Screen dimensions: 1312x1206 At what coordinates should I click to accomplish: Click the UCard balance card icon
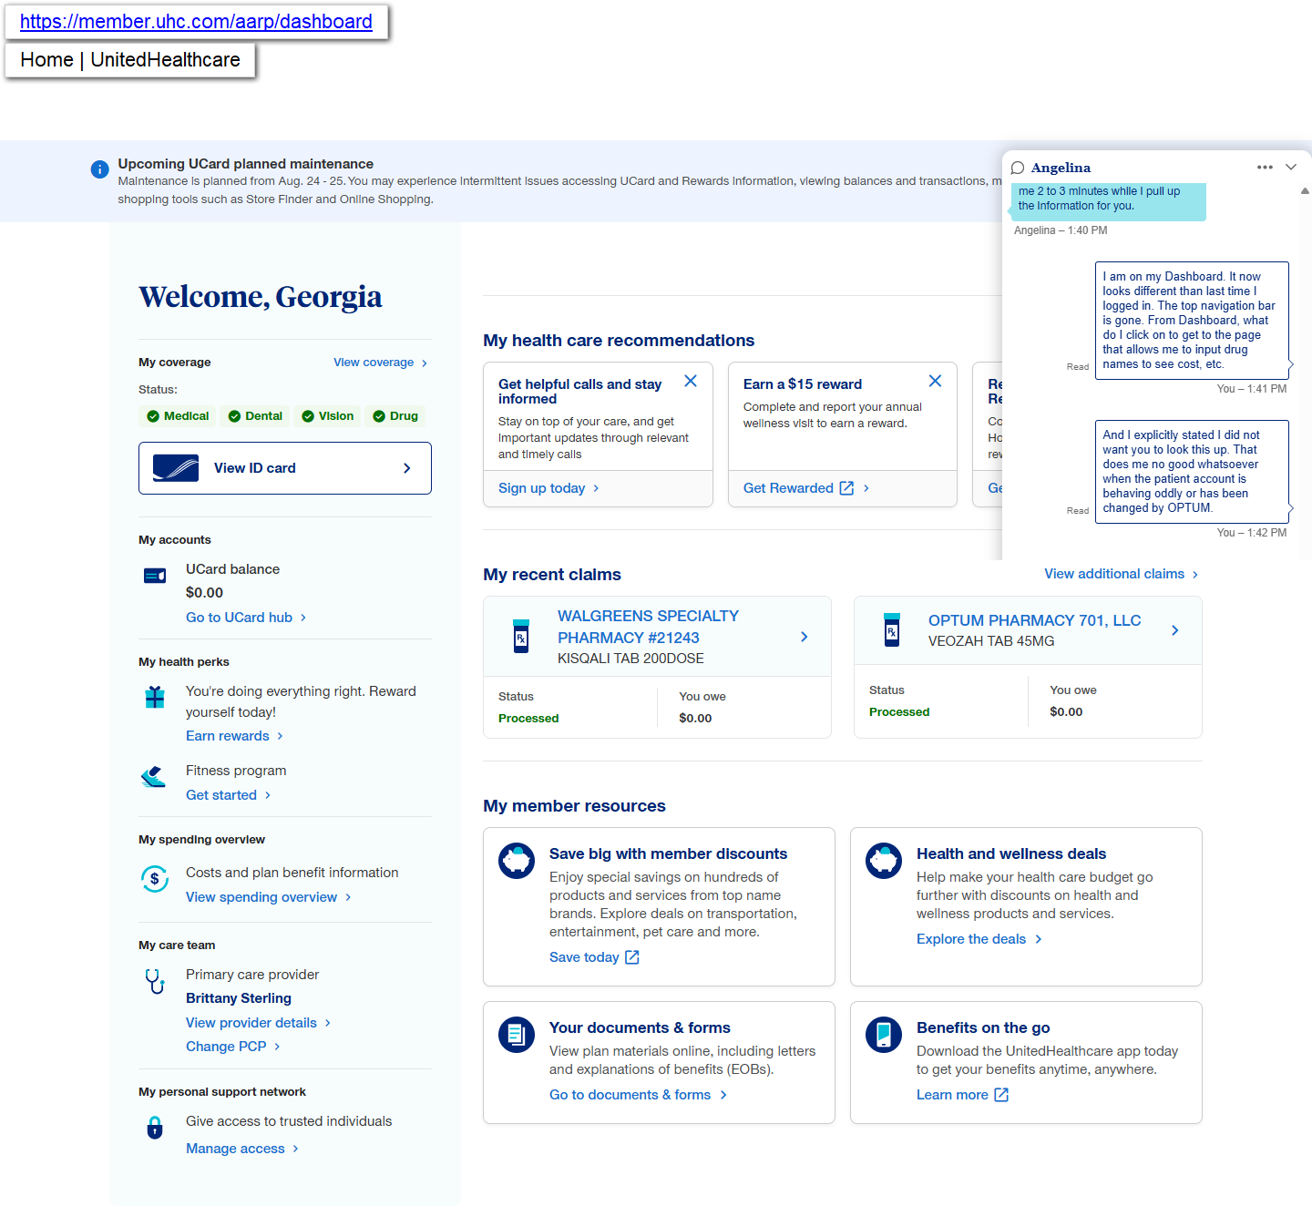coord(155,576)
